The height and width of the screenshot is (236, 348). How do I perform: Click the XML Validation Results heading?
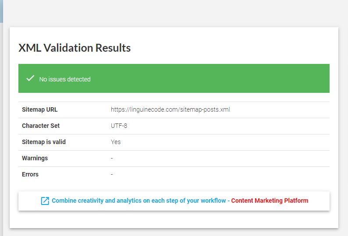coord(75,48)
